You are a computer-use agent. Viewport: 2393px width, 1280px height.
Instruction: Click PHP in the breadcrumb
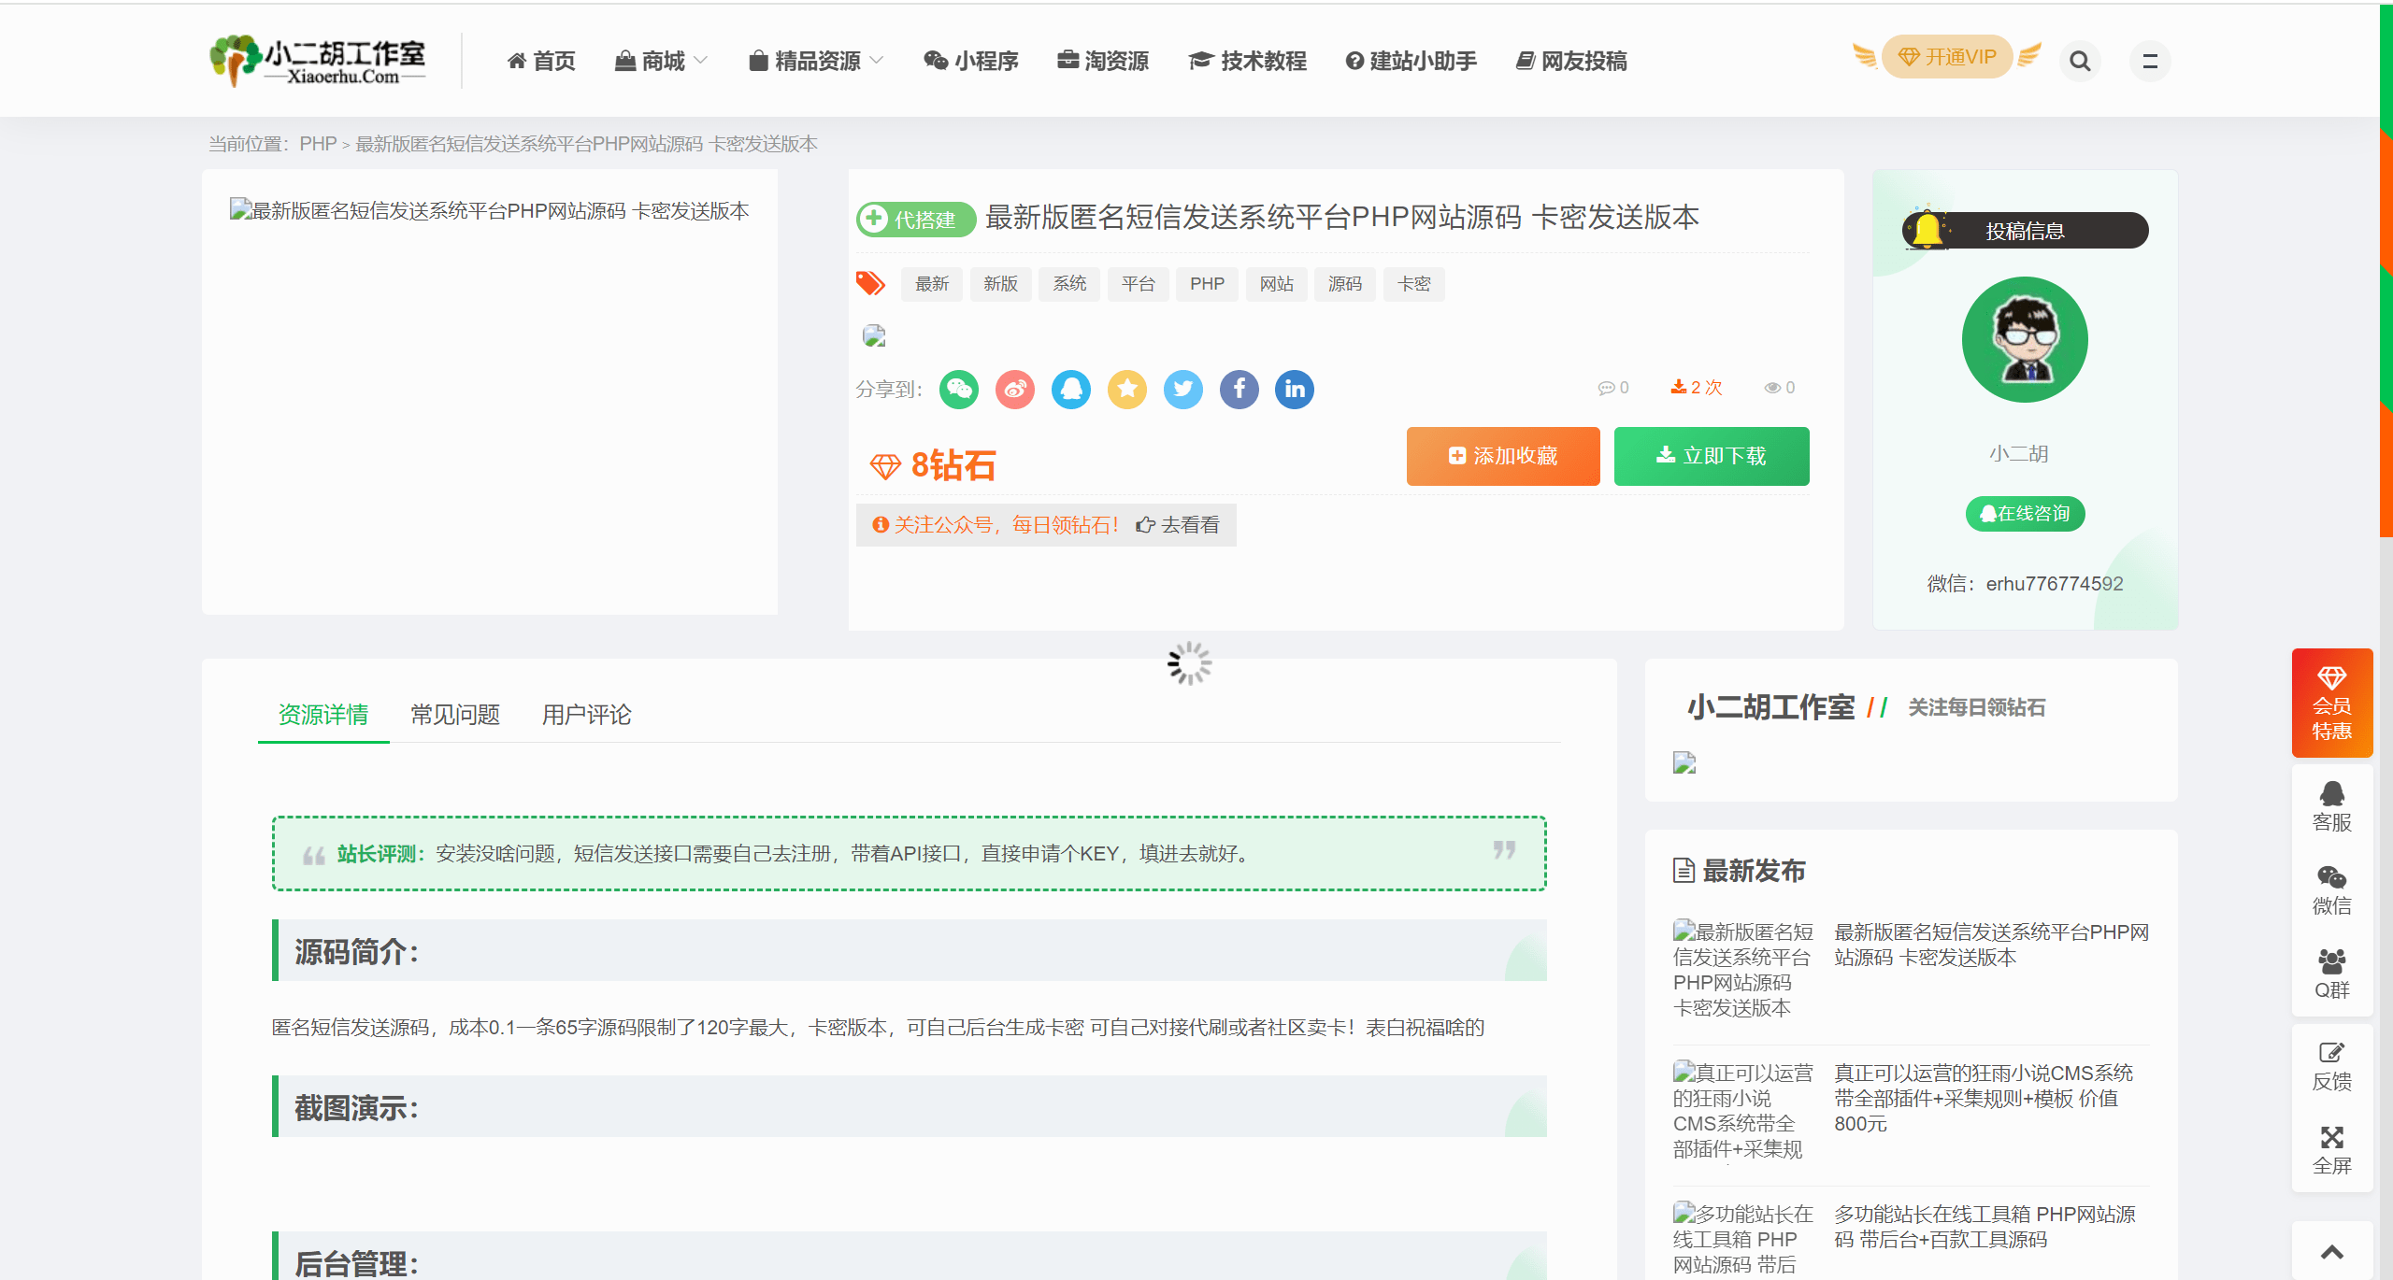(x=318, y=144)
